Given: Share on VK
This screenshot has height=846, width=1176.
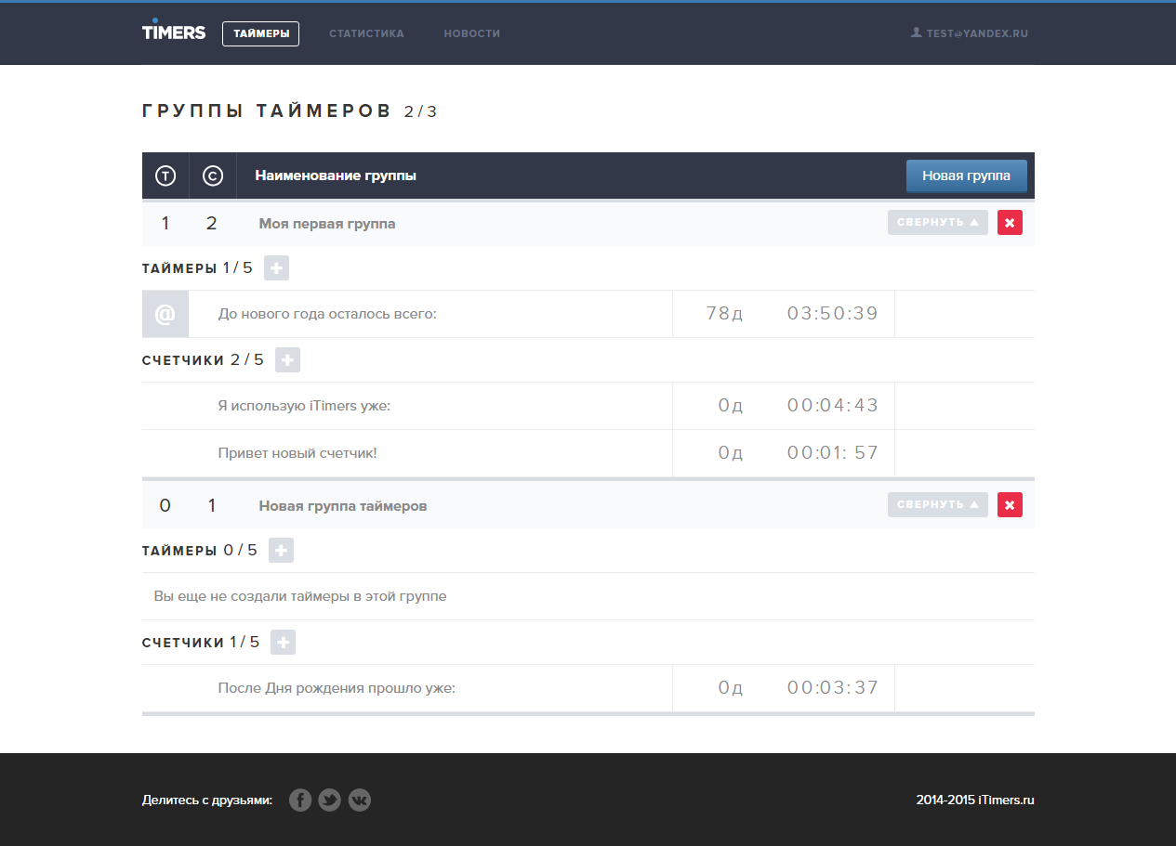Looking at the screenshot, I should [359, 800].
